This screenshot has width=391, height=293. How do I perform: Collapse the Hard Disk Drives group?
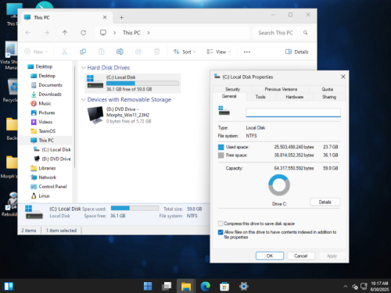pos(84,68)
